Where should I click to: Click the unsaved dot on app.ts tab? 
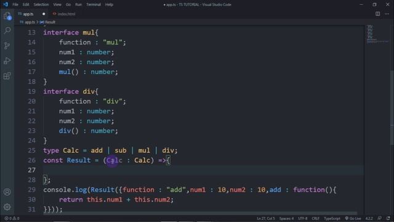point(44,14)
